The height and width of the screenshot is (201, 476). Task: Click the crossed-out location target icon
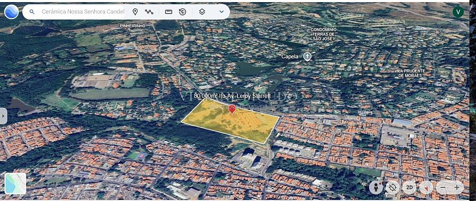click(x=392, y=187)
